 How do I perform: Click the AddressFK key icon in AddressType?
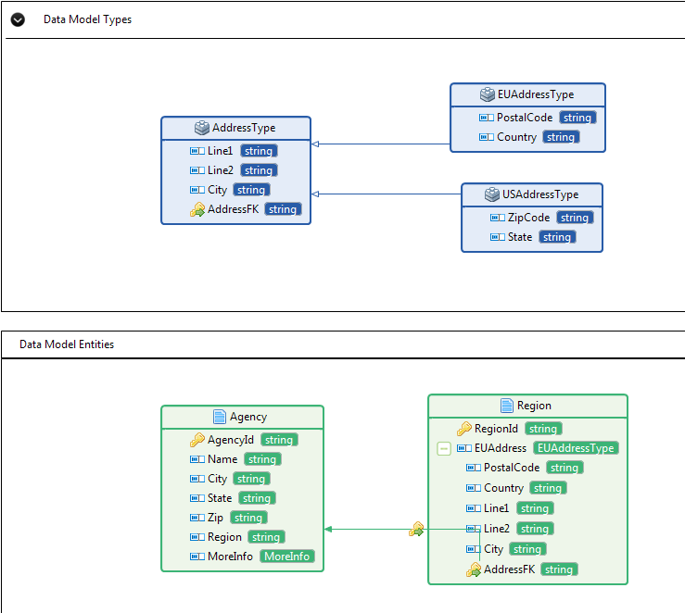(197, 209)
